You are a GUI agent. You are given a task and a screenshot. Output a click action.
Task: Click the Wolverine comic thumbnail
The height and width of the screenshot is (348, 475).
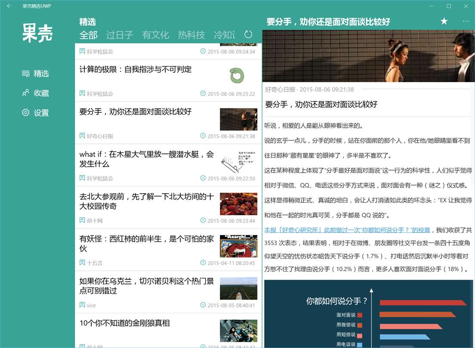click(238, 331)
